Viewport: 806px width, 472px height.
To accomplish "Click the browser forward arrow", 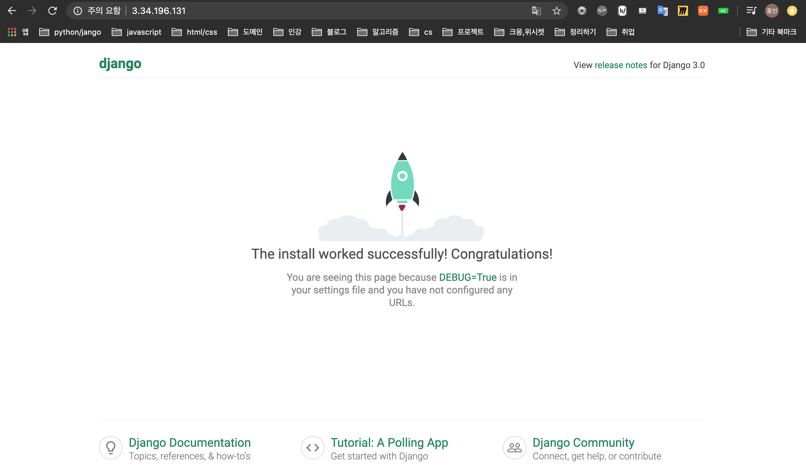I will (x=32, y=11).
